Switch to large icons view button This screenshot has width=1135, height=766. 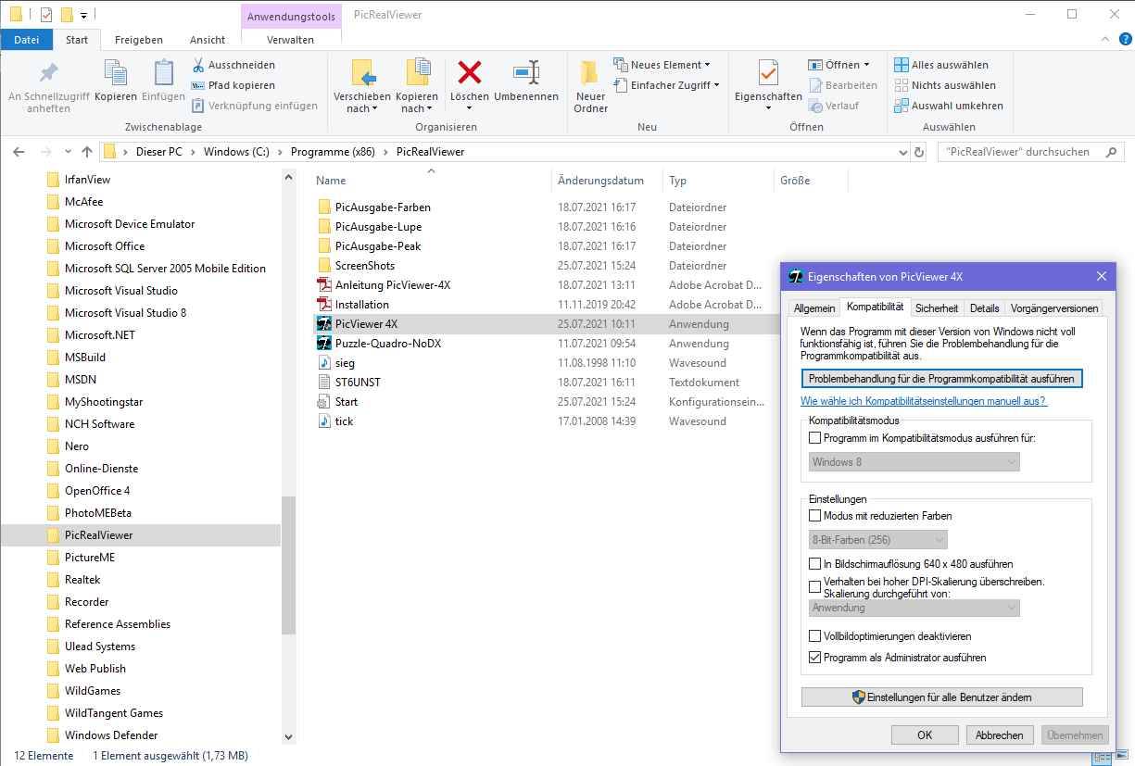tap(1120, 758)
